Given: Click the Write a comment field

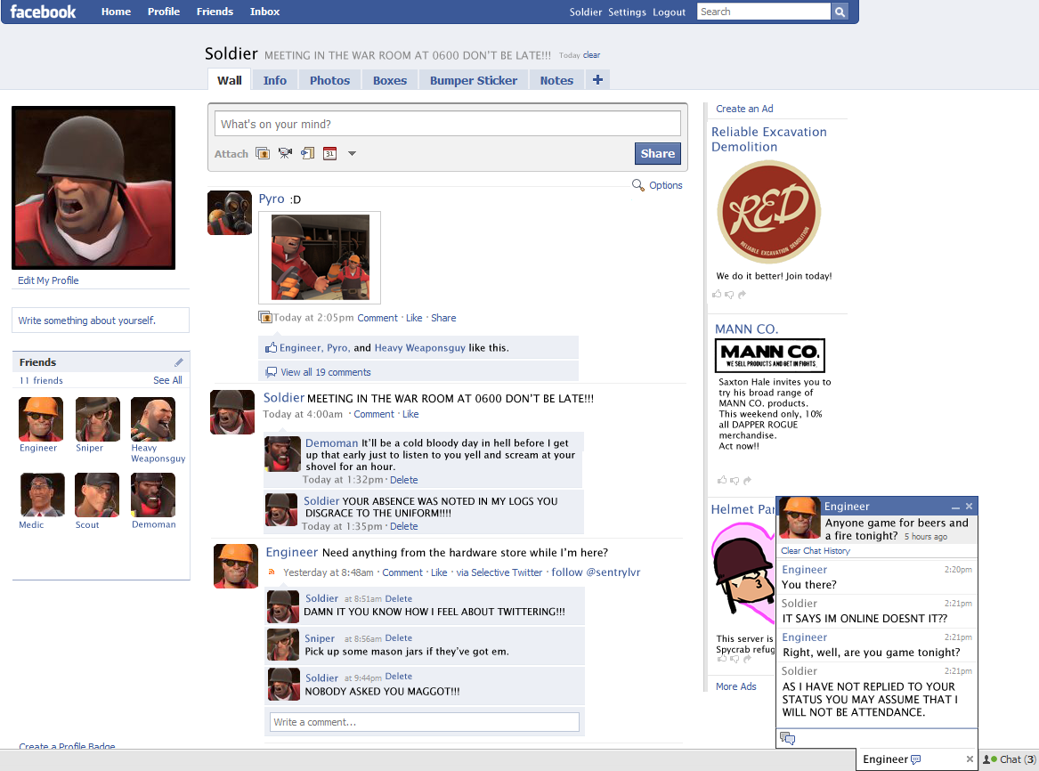Looking at the screenshot, I should pyautogui.click(x=424, y=722).
